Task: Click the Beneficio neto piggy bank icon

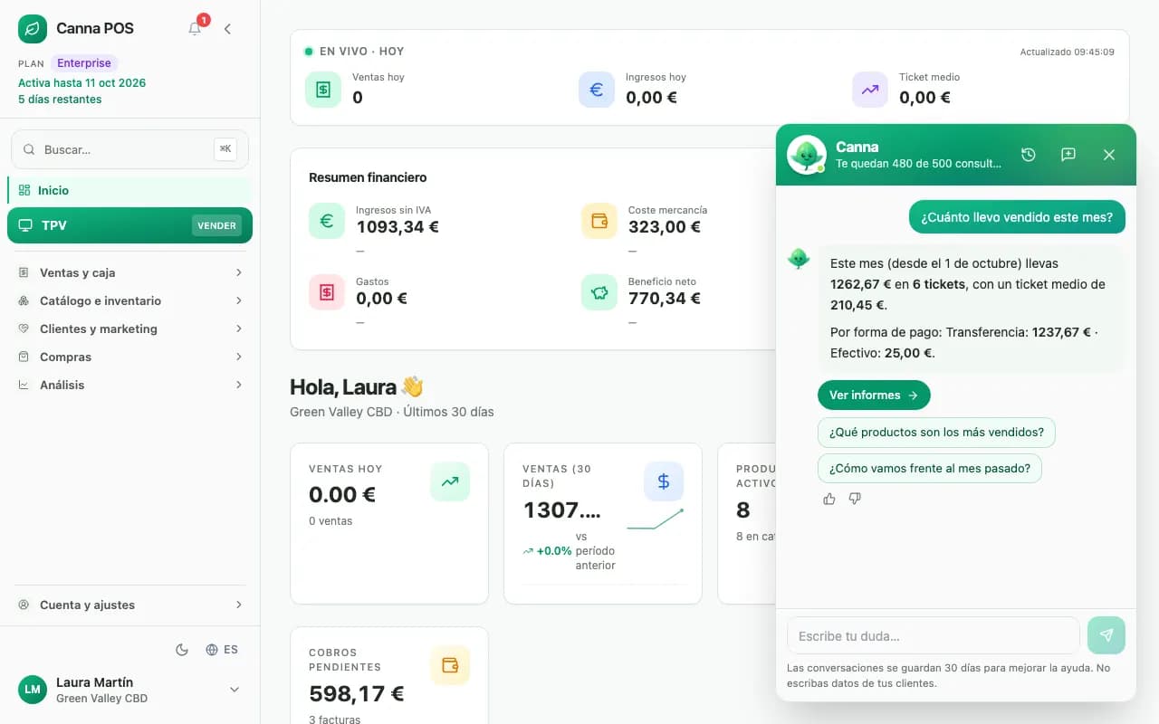Action: coord(599,292)
